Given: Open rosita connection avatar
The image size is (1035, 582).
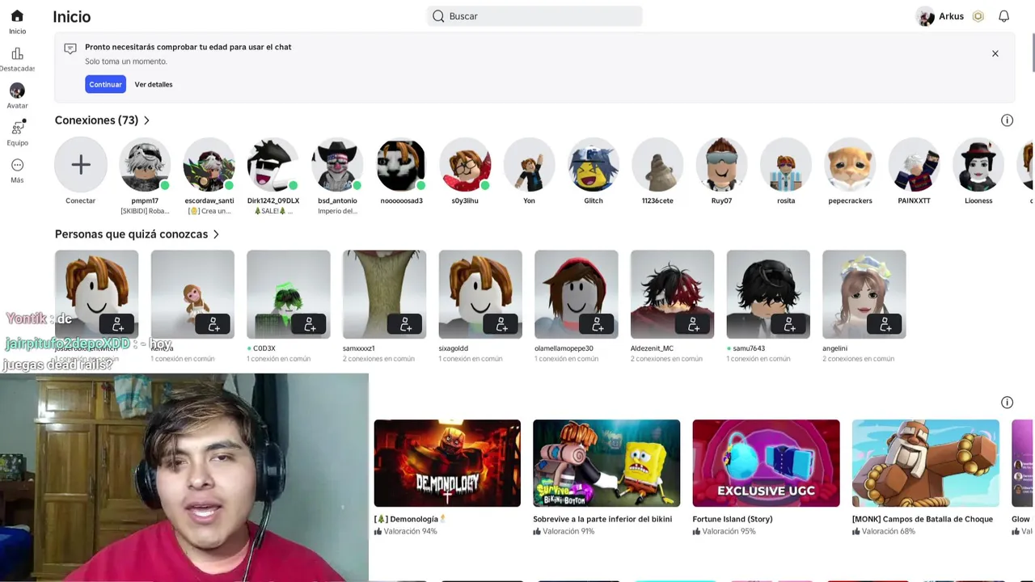Looking at the screenshot, I should tap(786, 165).
